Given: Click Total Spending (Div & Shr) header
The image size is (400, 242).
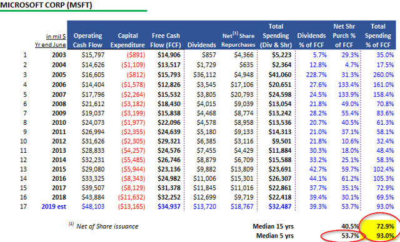Looking at the screenshot, I should [x=276, y=36].
